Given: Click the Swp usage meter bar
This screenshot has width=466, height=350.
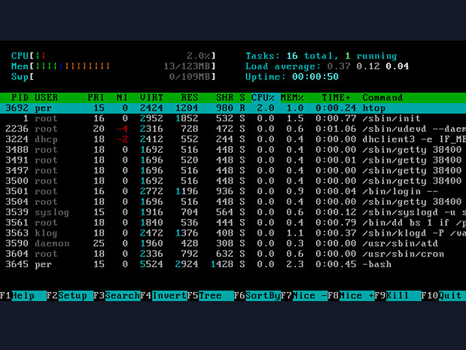Looking at the screenshot, I should (x=113, y=77).
